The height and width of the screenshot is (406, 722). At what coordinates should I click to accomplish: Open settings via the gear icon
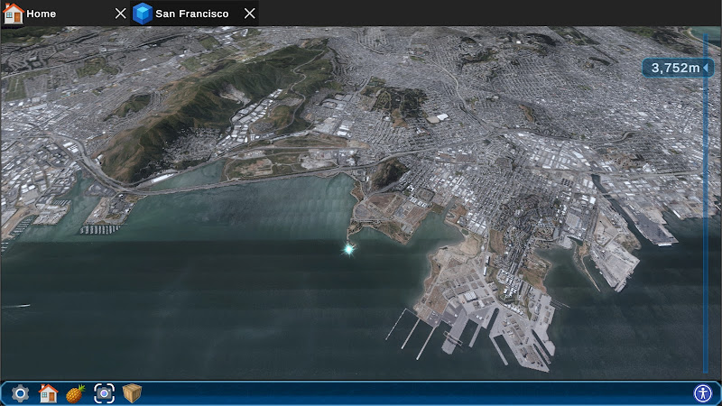point(20,393)
